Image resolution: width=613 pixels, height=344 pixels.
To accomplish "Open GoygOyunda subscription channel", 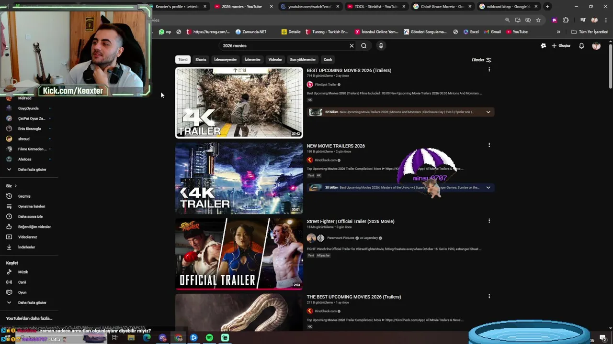I will pyautogui.click(x=29, y=108).
